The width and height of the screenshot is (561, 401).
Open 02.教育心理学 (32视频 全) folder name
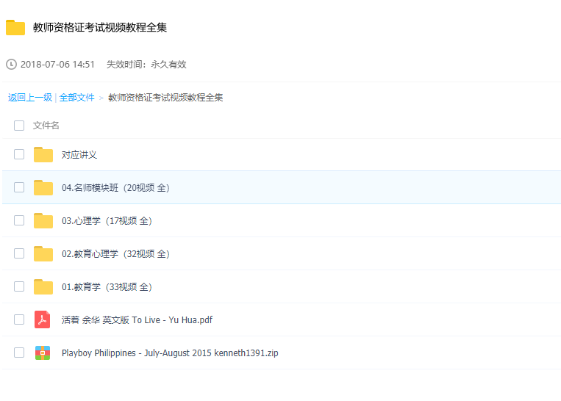[x=115, y=254]
